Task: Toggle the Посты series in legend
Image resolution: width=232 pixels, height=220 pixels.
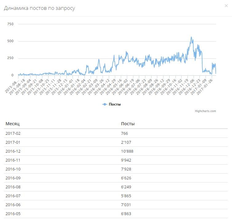Action: 112,104
